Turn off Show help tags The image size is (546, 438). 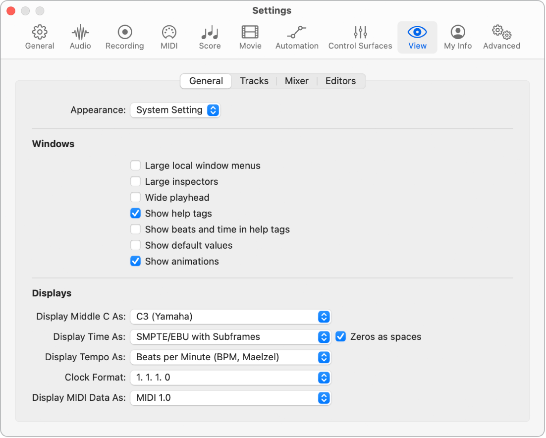point(135,214)
